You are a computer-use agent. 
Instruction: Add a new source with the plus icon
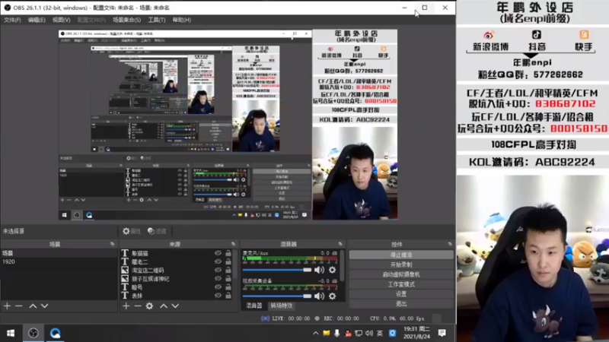coord(126,306)
